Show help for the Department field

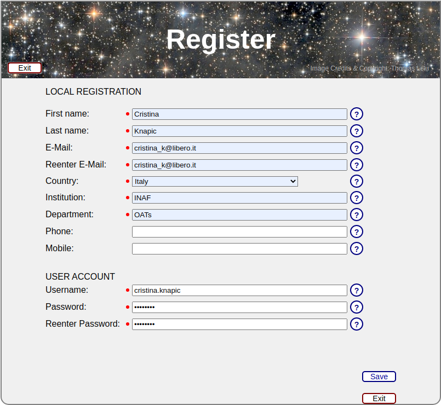[x=357, y=215]
